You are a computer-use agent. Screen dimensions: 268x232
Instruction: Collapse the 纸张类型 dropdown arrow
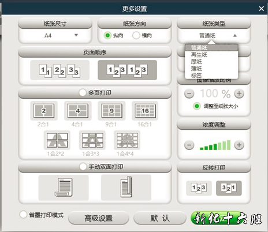(235, 36)
